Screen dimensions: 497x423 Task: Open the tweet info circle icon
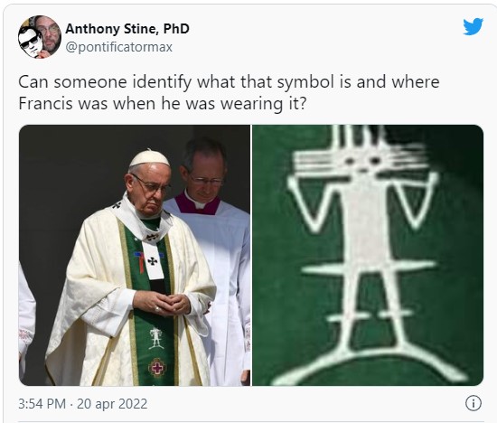[474, 403]
